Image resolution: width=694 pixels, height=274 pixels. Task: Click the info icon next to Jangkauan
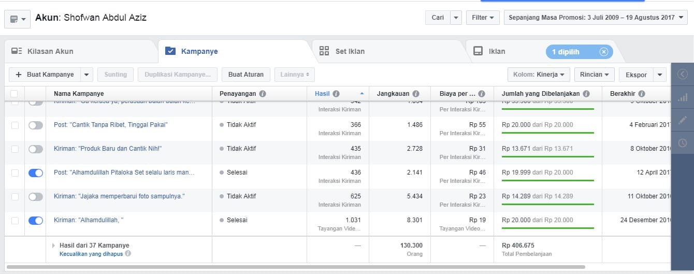tap(415, 94)
